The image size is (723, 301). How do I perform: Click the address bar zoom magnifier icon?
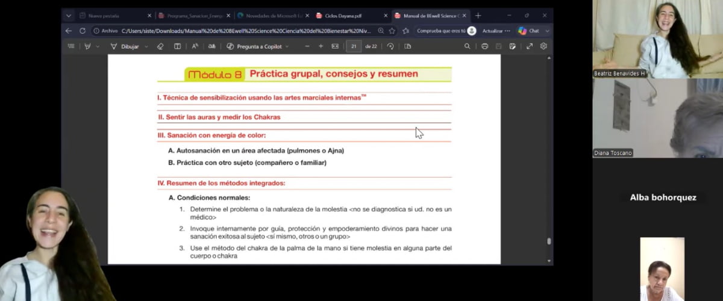pos(381,31)
